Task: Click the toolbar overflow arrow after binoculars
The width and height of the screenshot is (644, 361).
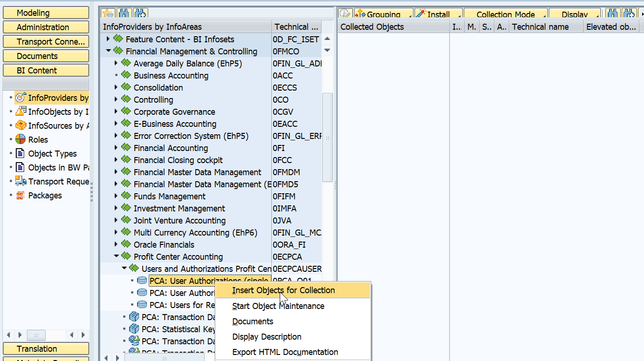Action: pyautogui.click(x=642, y=14)
